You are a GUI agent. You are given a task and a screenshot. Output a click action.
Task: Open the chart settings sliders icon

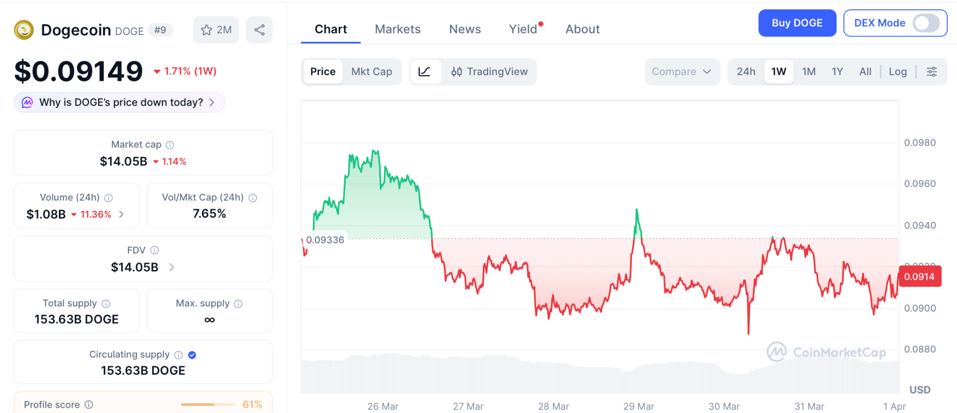931,71
